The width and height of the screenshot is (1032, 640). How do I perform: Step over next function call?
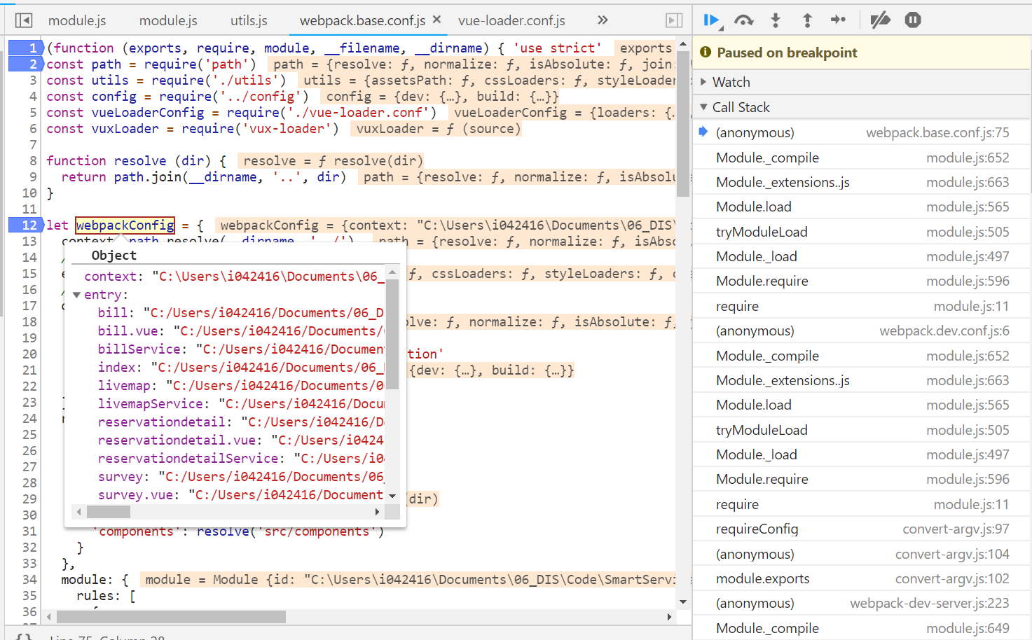[743, 20]
